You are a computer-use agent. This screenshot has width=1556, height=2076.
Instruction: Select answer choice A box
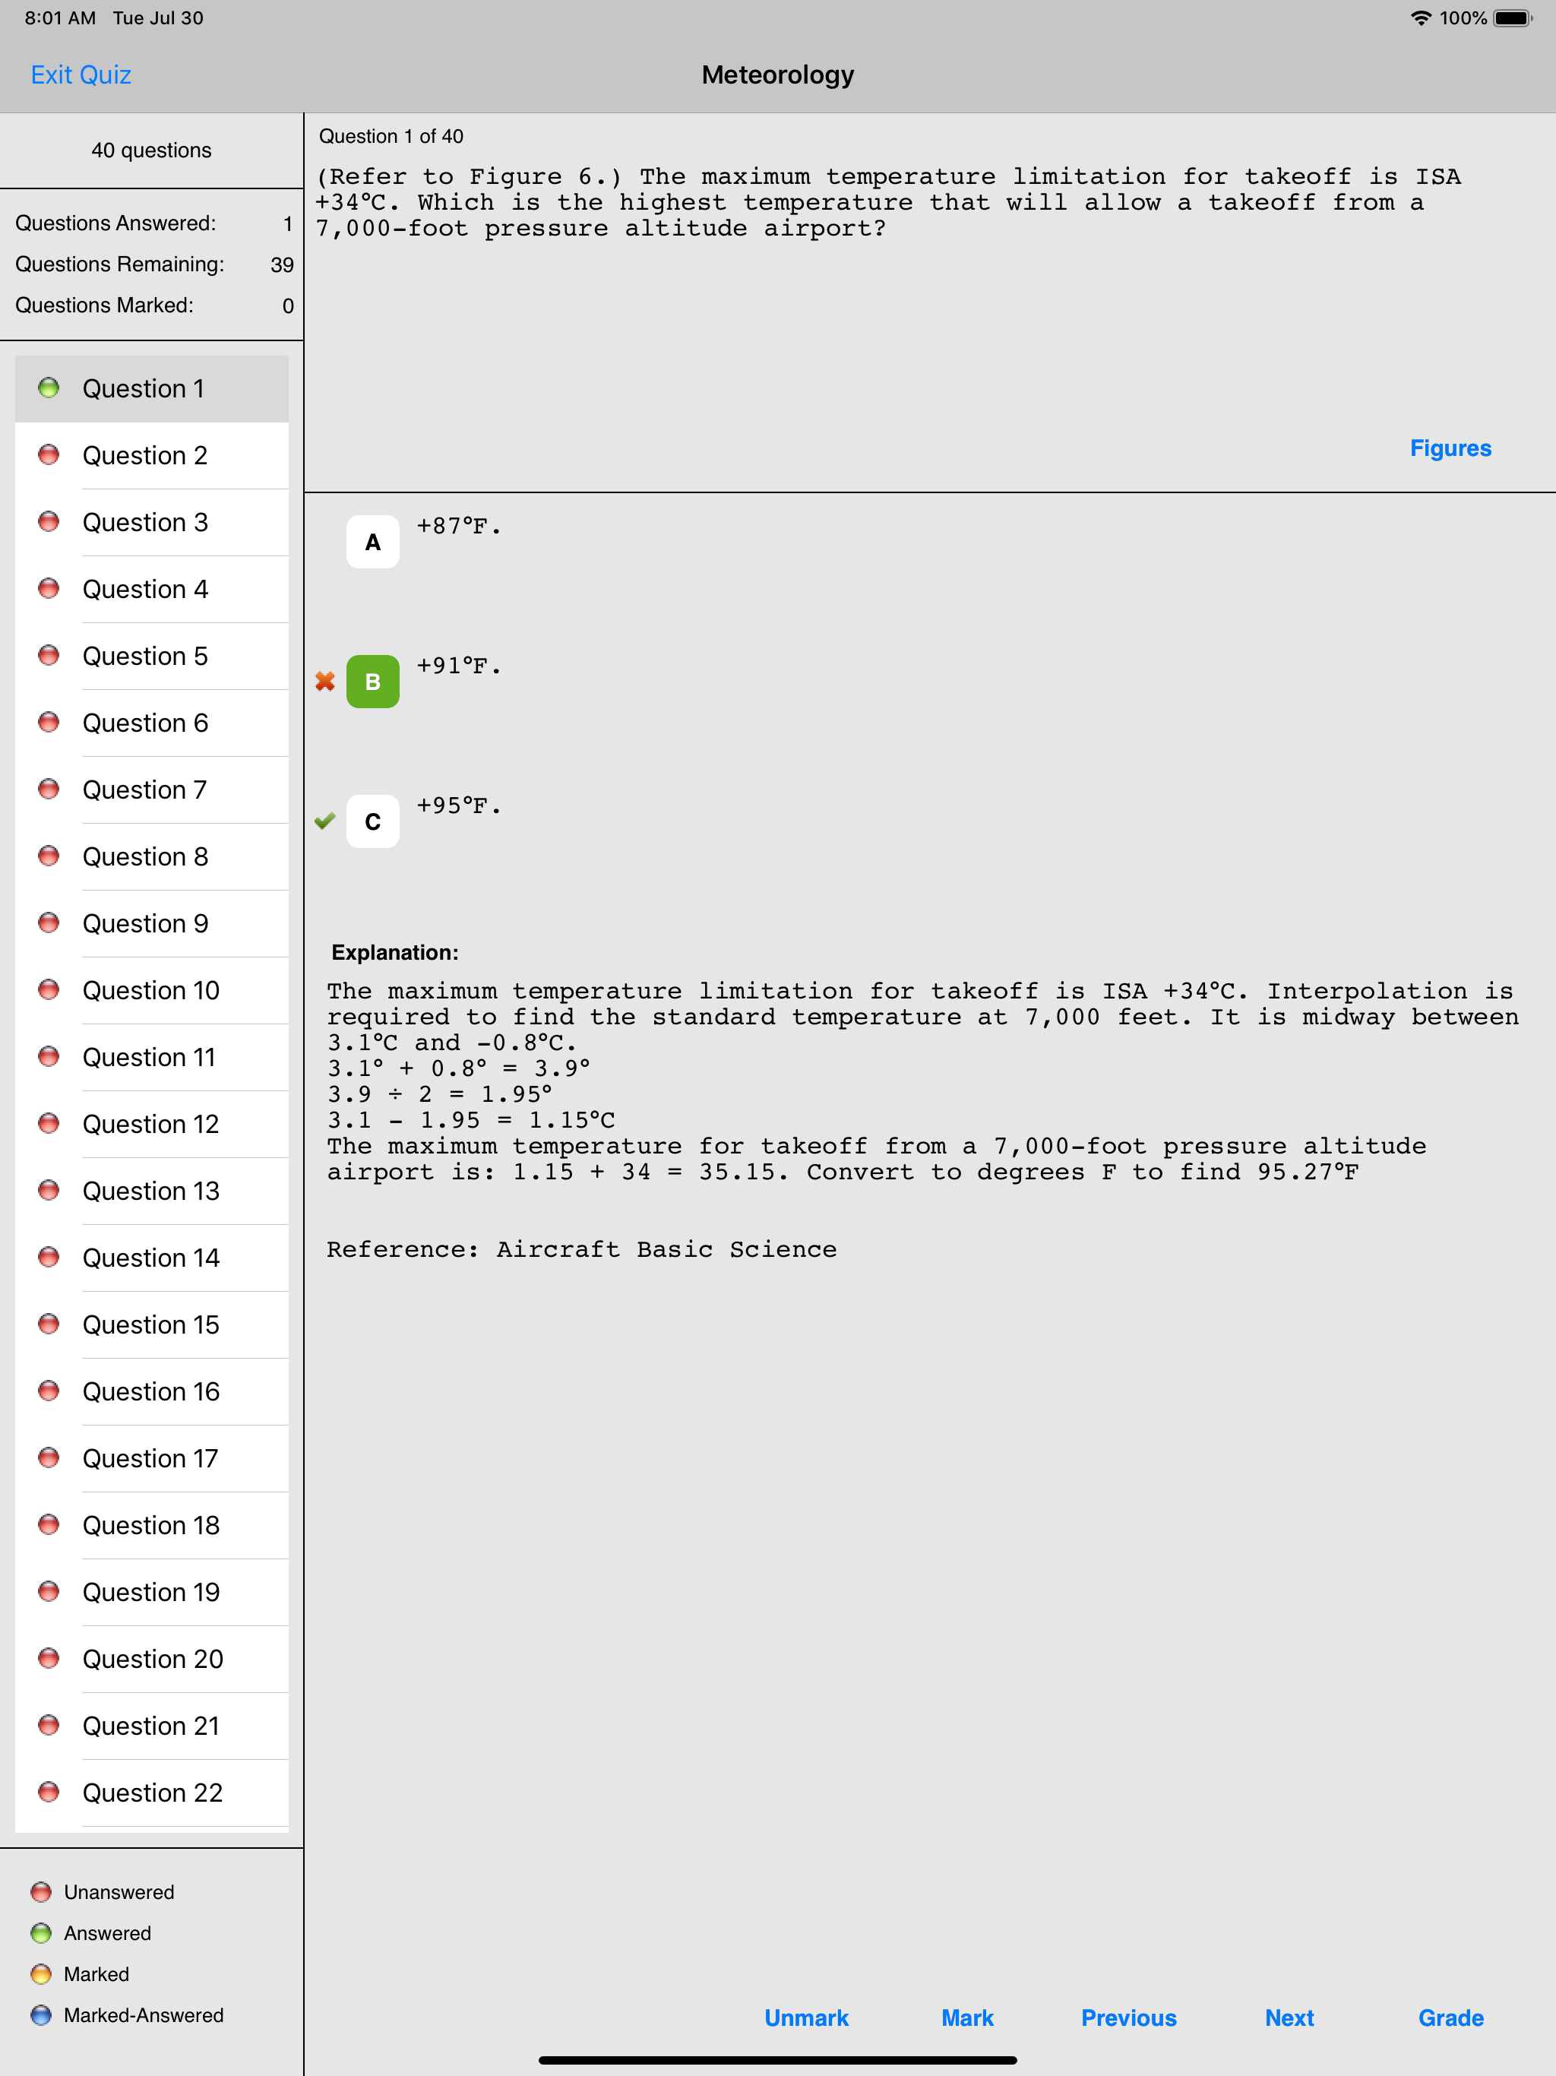pos(372,542)
